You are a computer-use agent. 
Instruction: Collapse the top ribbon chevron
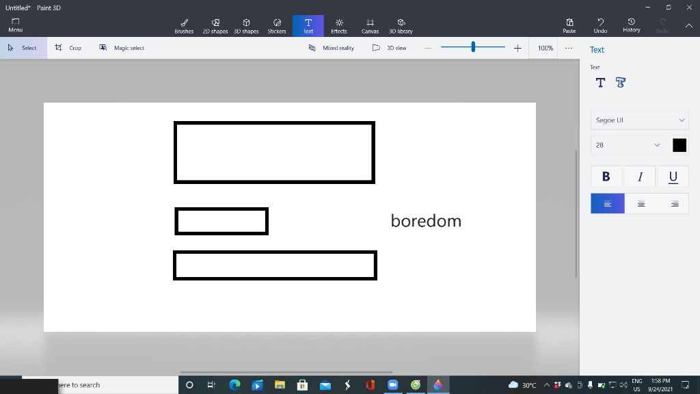pos(689,26)
